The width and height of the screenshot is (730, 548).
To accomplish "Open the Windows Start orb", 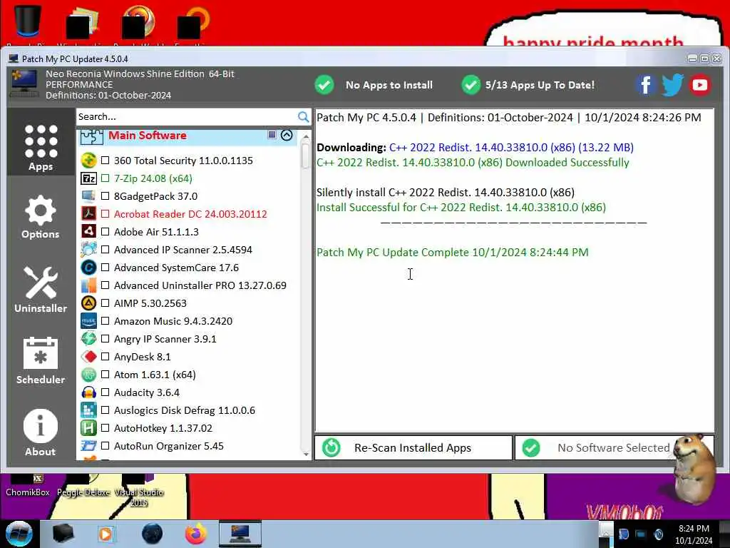I will point(19,534).
